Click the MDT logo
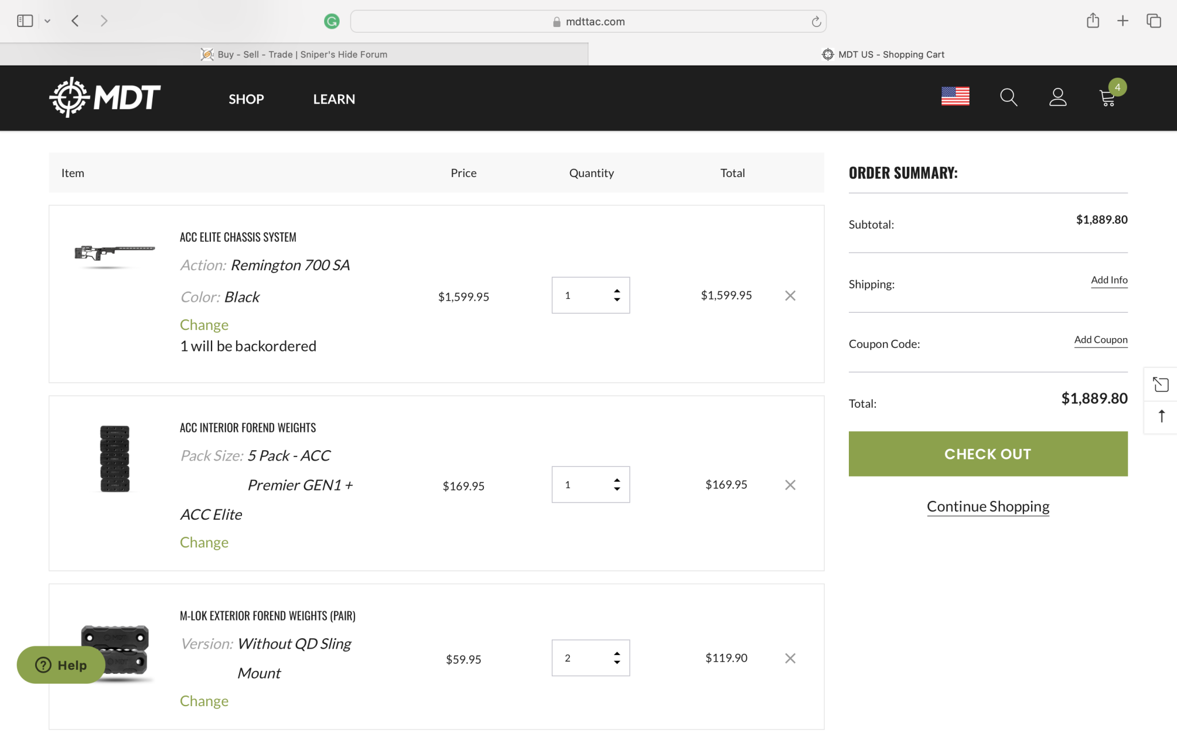Viewport: 1177px width, 736px height. point(105,97)
